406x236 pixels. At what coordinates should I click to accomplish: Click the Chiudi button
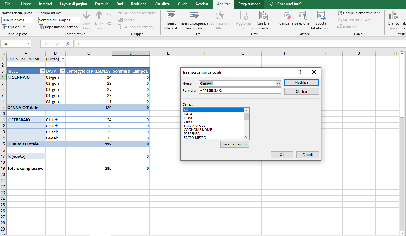pyautogui.click(x=308, y=155)
